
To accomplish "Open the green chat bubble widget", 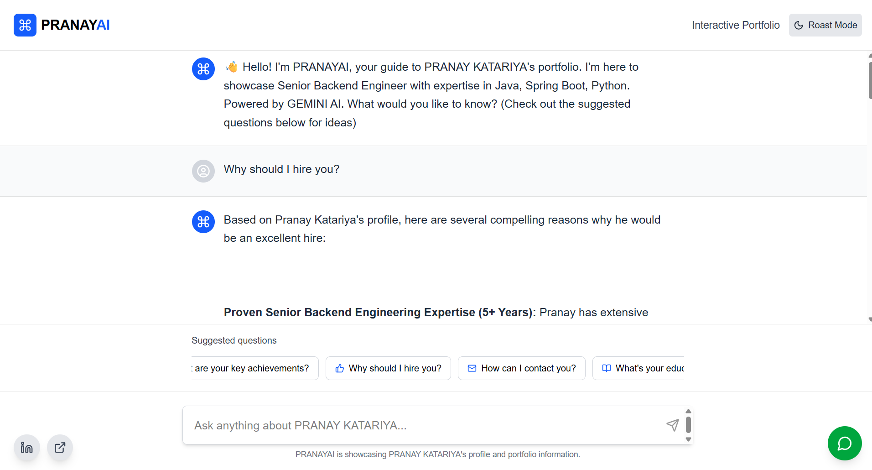I will click(844, 443).
